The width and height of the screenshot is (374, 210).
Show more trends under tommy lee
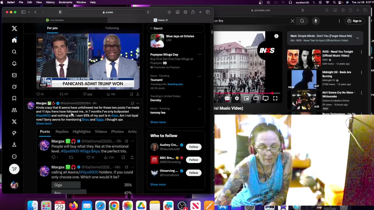(158, 122)
